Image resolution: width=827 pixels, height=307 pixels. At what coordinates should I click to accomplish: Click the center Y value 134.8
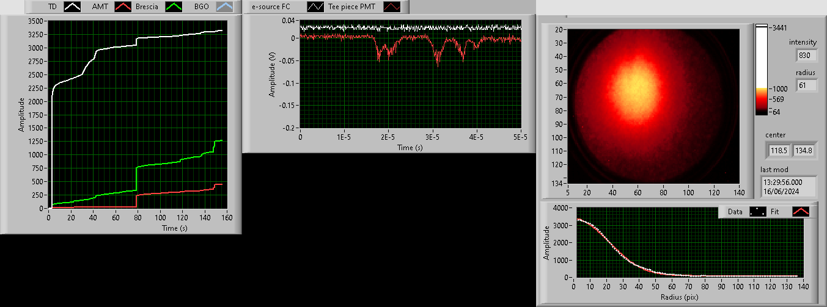click(803, 150)
